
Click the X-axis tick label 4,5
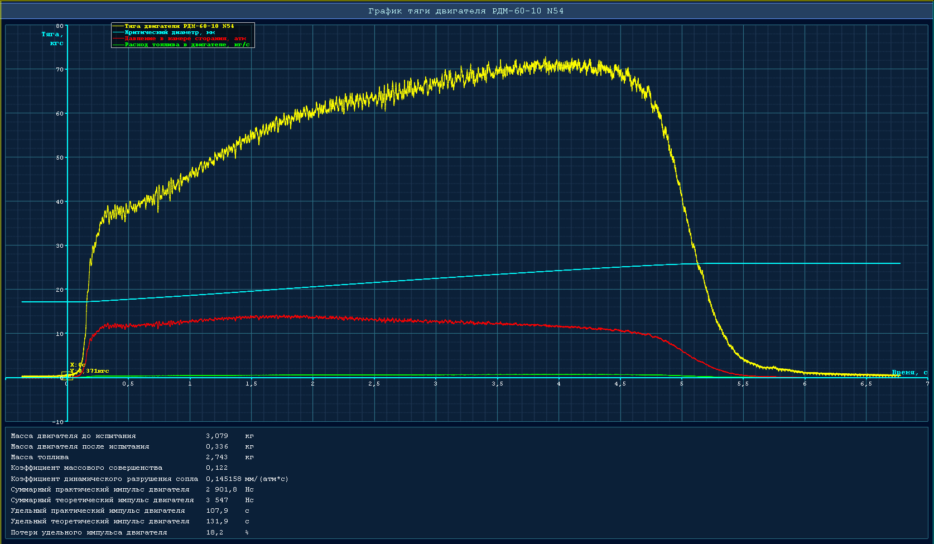pyautogui.click(x=620, y=384)
